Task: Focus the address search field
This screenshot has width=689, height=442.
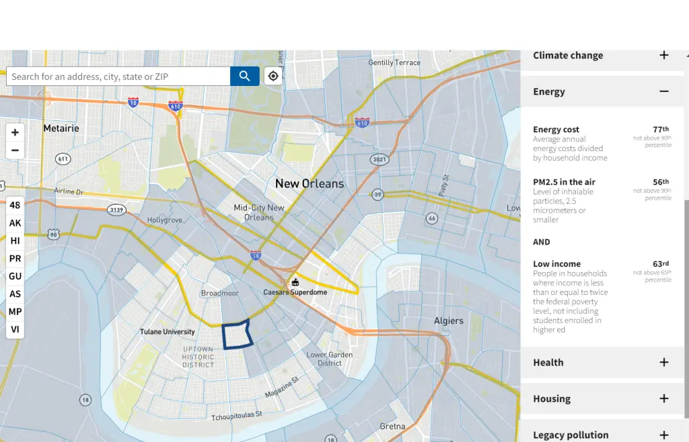Action: pyautogui.click(x=118, y=77)
